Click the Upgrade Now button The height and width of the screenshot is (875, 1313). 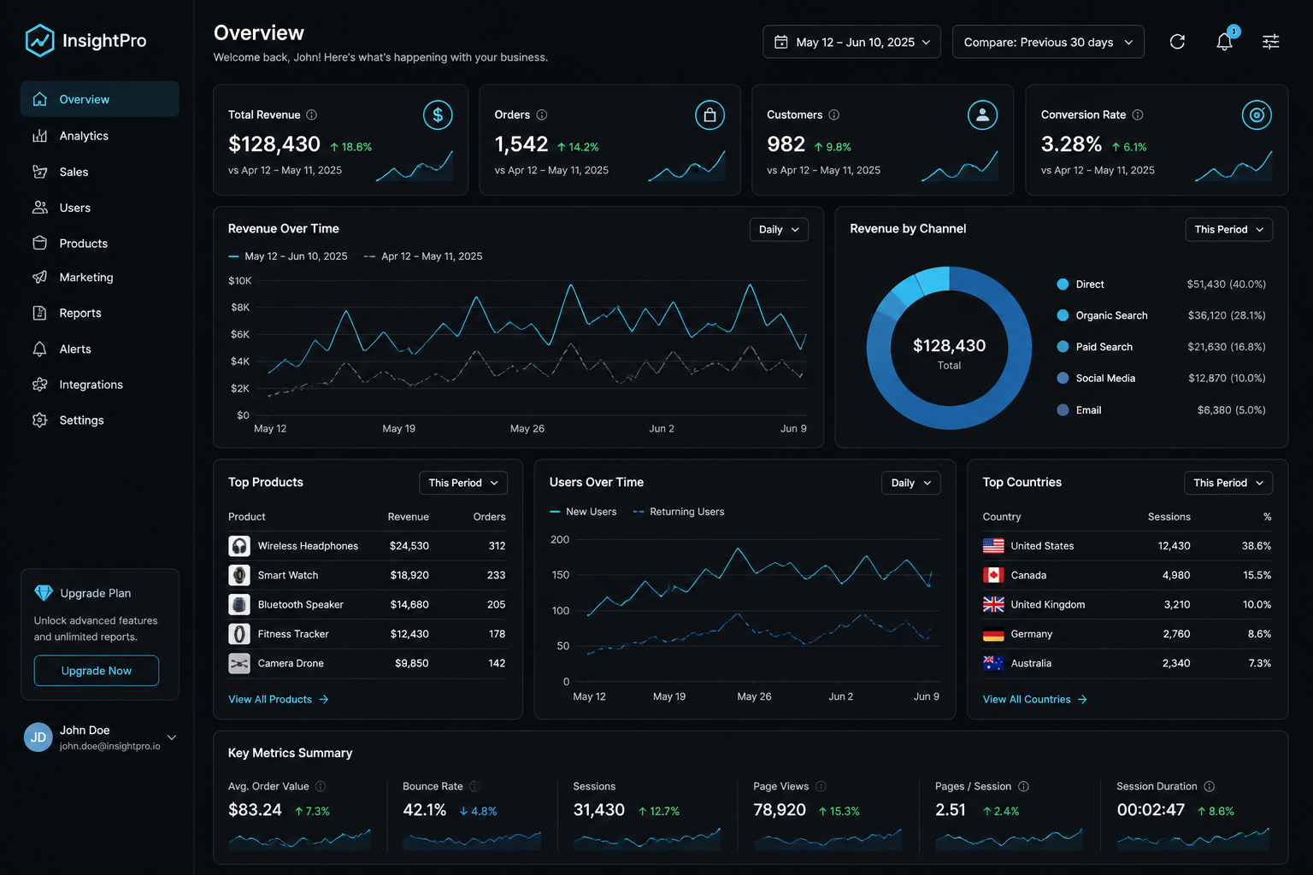coord(97,671)
